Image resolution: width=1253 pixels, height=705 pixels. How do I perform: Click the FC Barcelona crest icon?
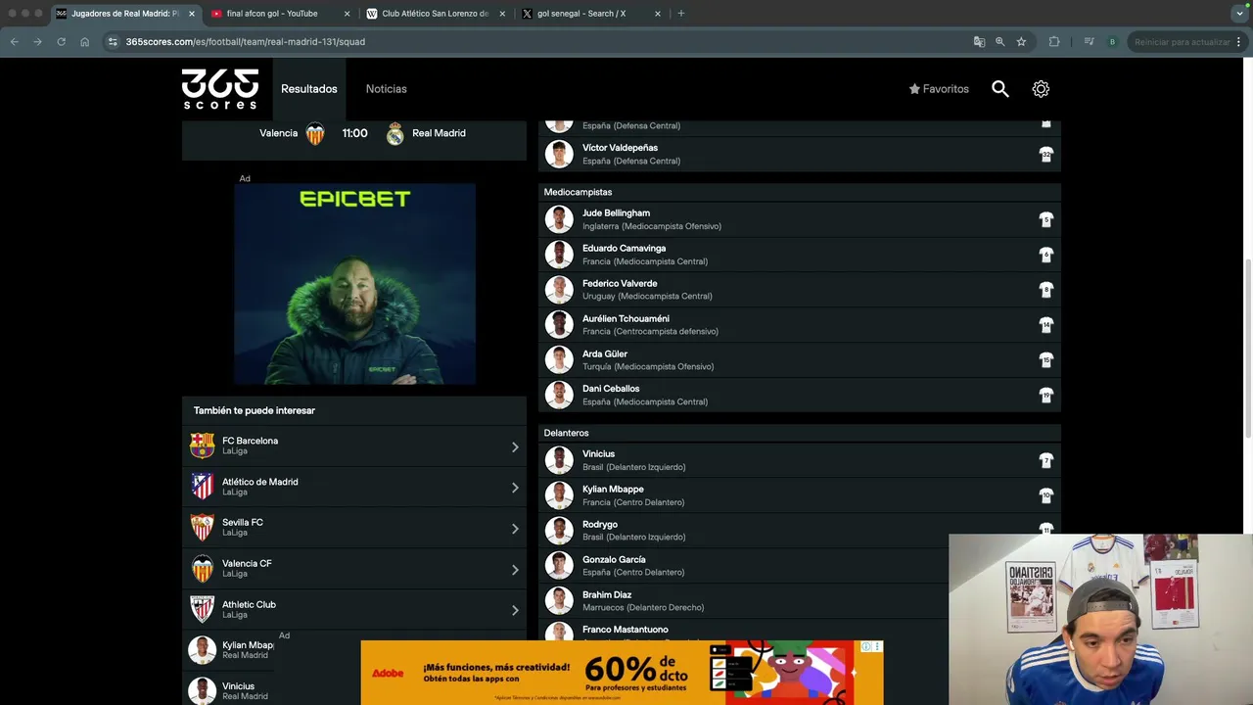(203, 446)
